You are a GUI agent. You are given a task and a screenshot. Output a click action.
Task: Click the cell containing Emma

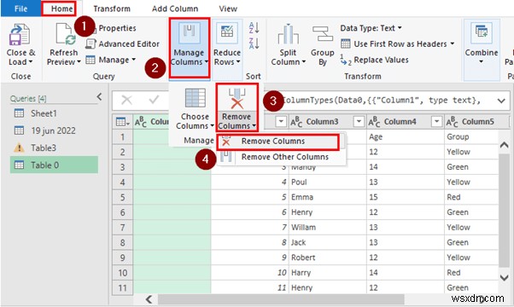(x=328, y=197)
